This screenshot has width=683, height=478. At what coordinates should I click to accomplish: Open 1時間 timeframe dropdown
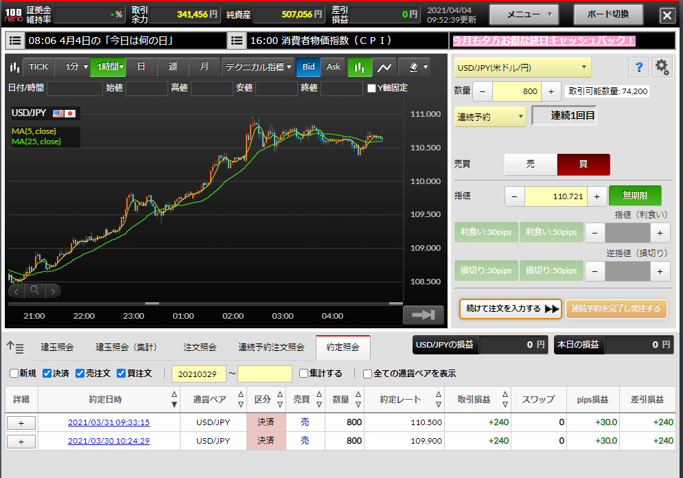point(108,67)
